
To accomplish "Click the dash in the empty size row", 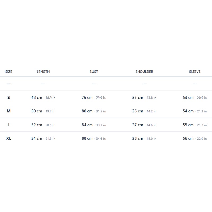I will click(x=9, y=84).
